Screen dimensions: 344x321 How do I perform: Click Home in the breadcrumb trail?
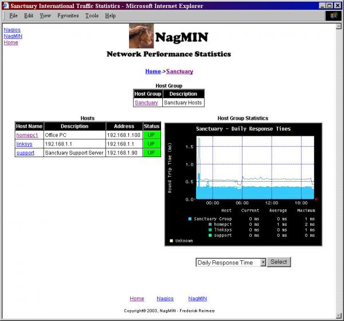pyautogui.click(x=153, y=72)
